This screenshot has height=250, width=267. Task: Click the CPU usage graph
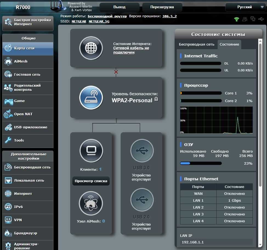216,120
